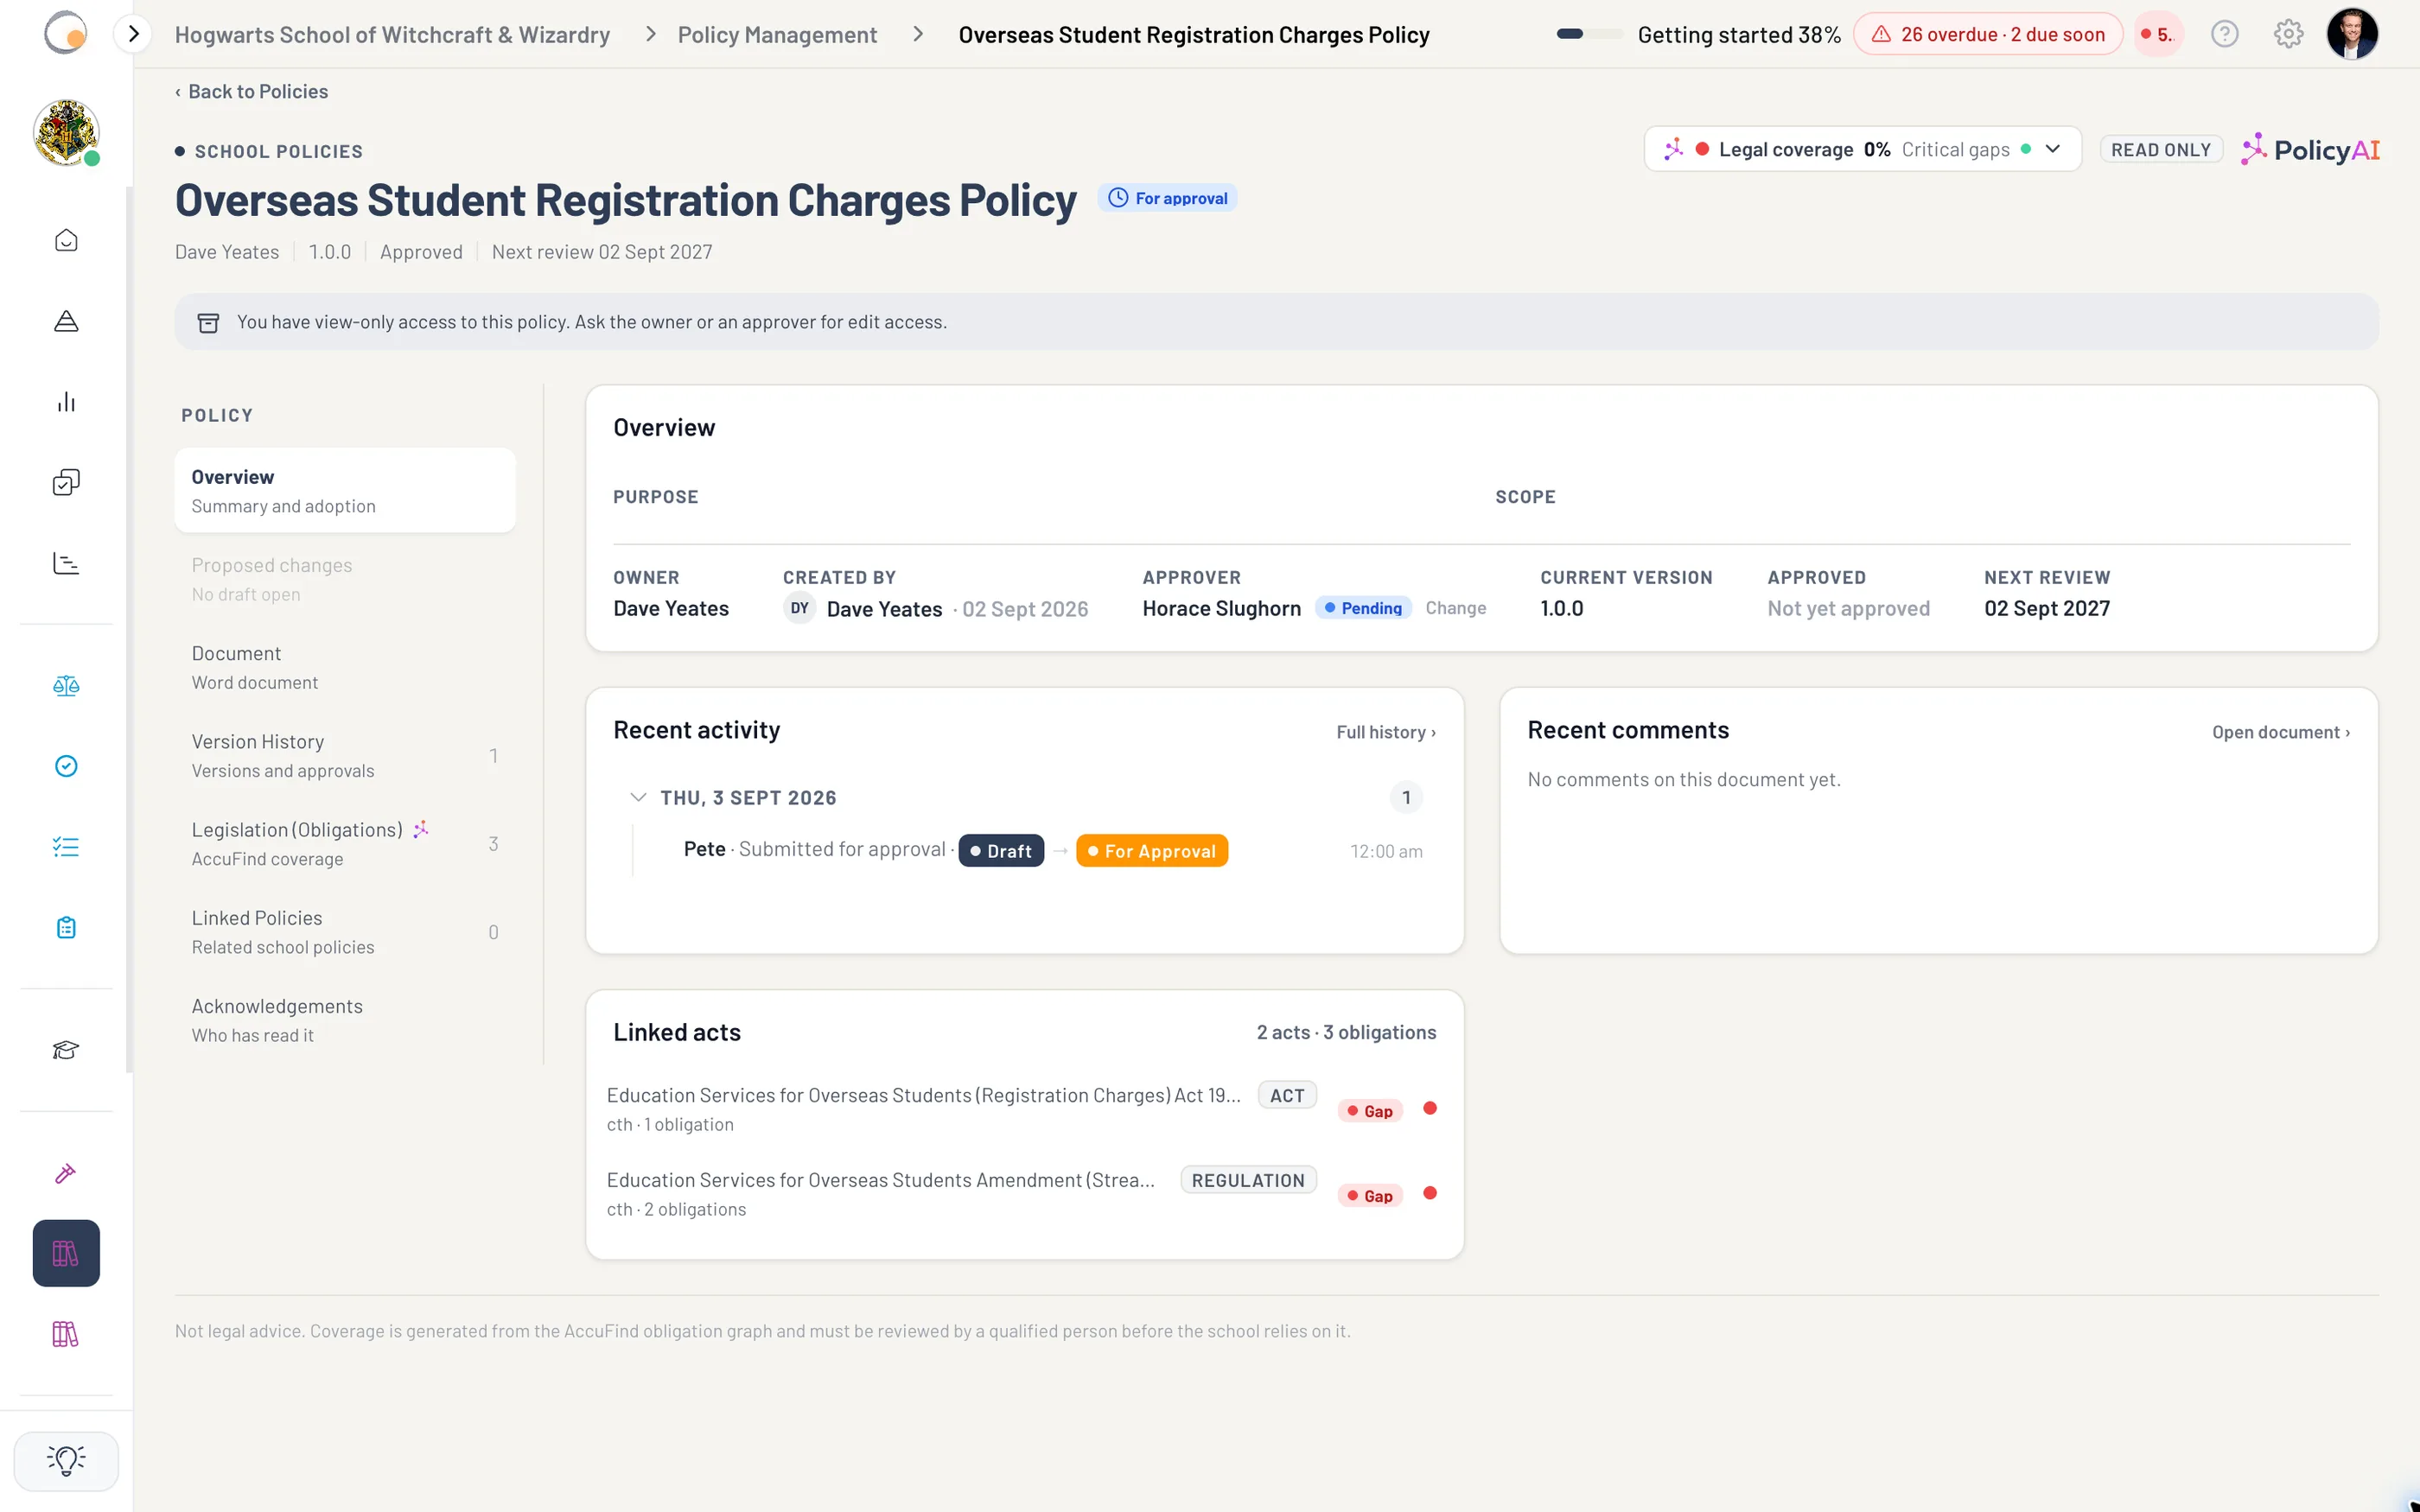Click the Change approver link
This screenshot has width=2420, height=1512.
coord(1455,608)
